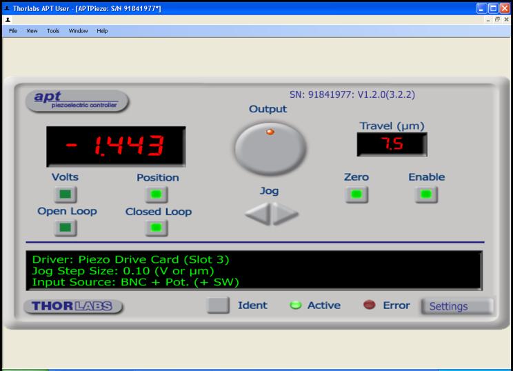The width and height of the screenshot is (513, 371).
Task: Click the Travel display showing 7.5
Action: tap(392, 144)
